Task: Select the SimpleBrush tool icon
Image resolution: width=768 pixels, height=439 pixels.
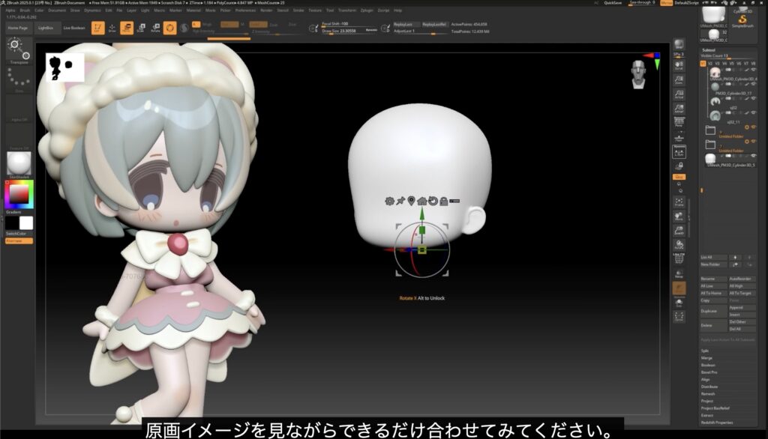Action: [742, 19]
